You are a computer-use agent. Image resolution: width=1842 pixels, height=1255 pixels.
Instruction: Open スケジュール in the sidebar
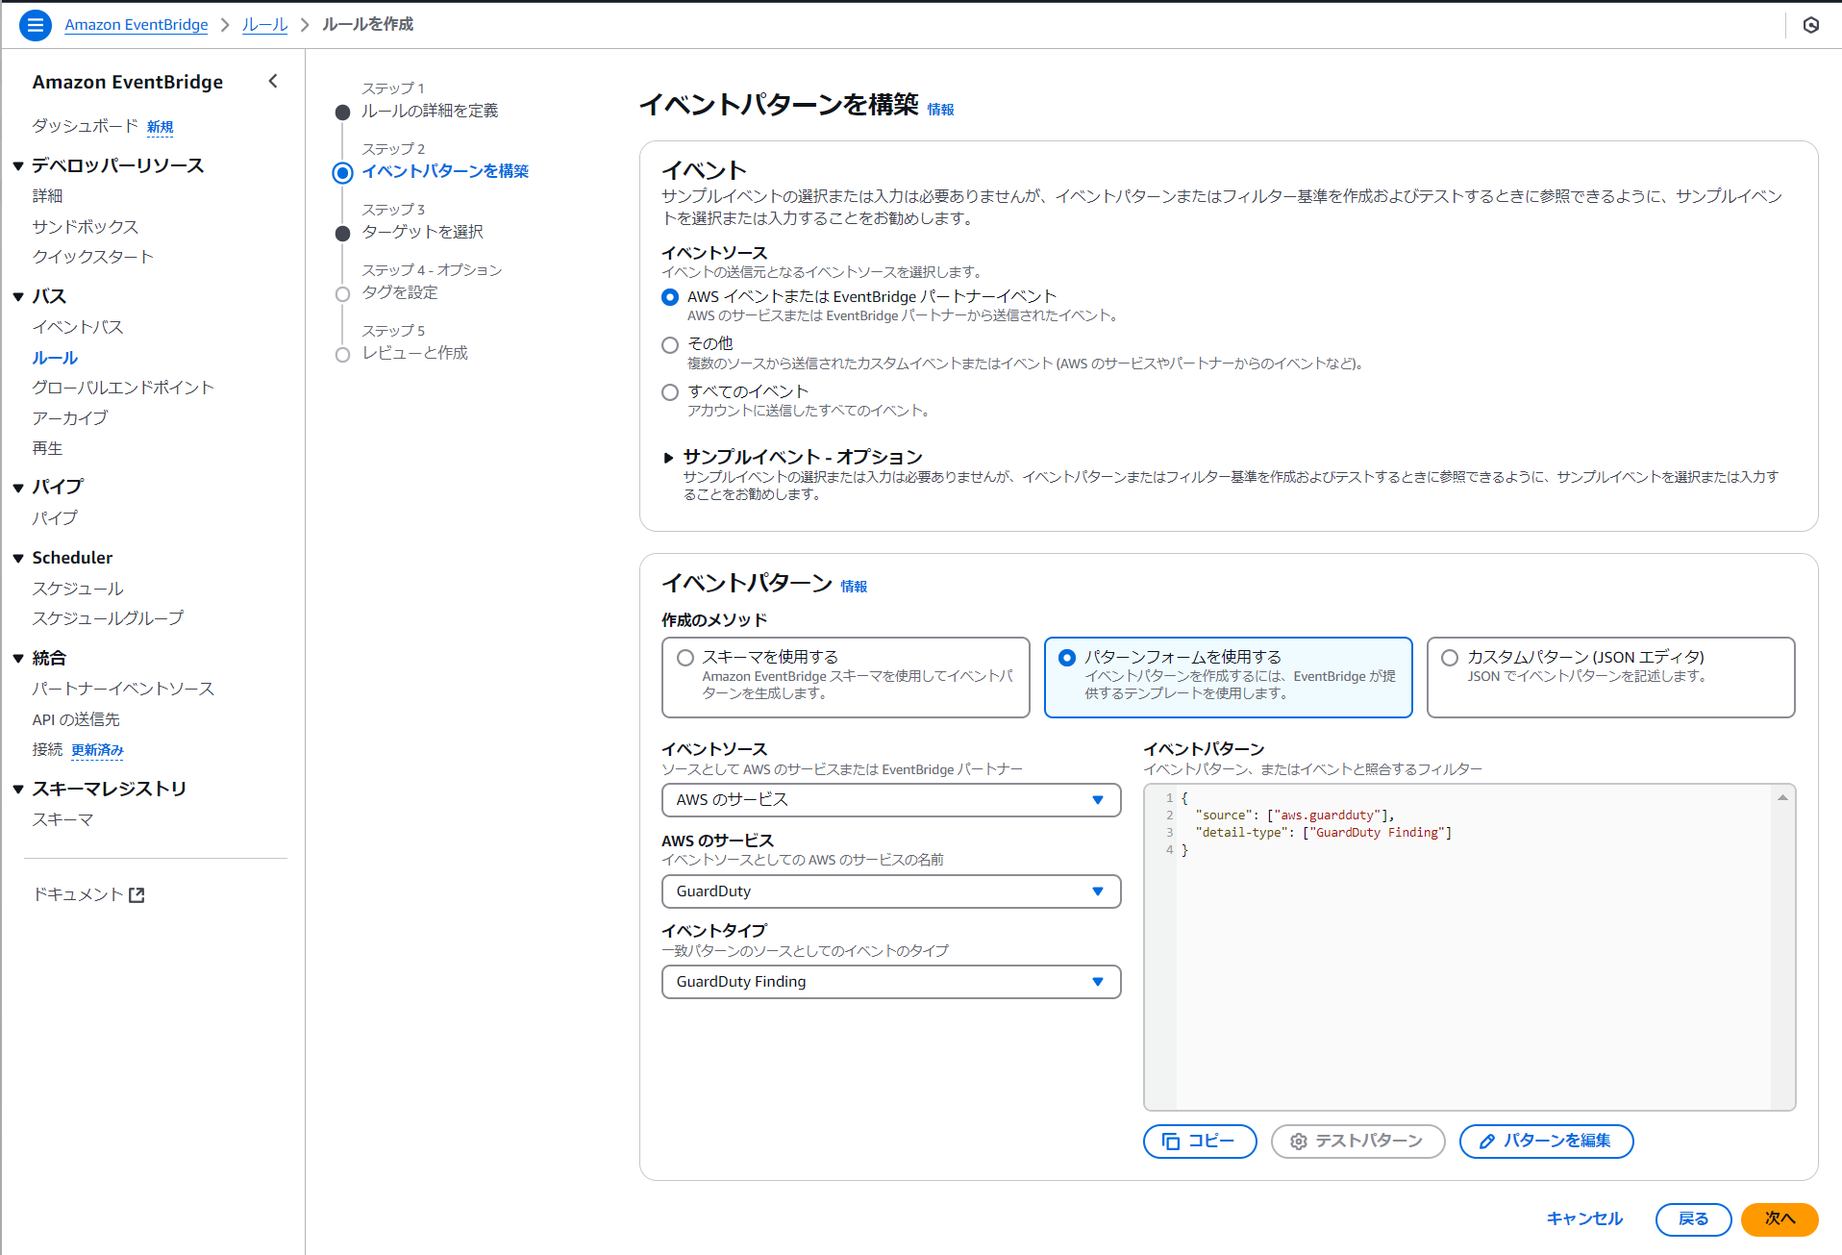pos(78,589)
